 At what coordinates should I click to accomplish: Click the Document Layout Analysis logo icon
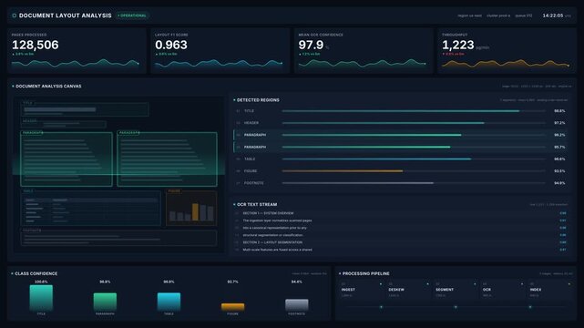pos(15,15)
